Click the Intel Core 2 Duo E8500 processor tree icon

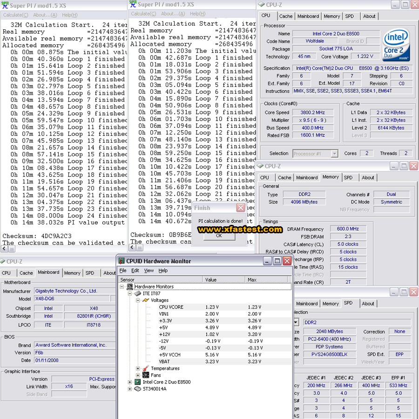(138, 382)
